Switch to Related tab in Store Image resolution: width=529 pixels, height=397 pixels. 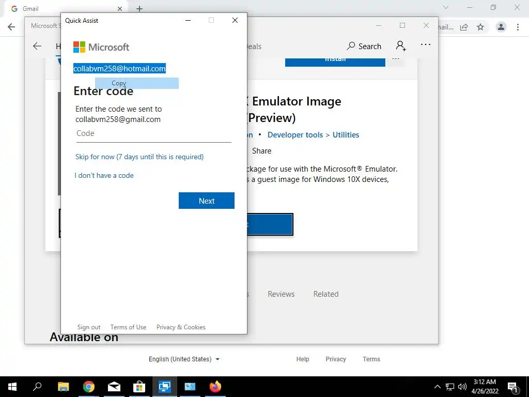pyautogui.click(x=326, y=294)
